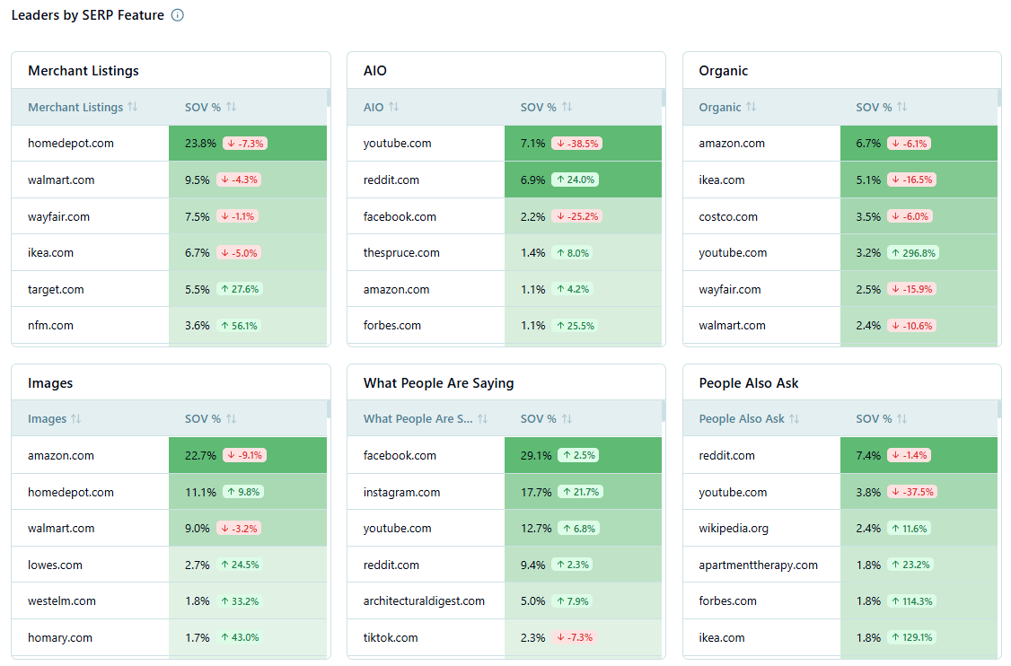Click wayfair.com in Organic table
The width and height of the screenshot is (1011, 666).
730,290
